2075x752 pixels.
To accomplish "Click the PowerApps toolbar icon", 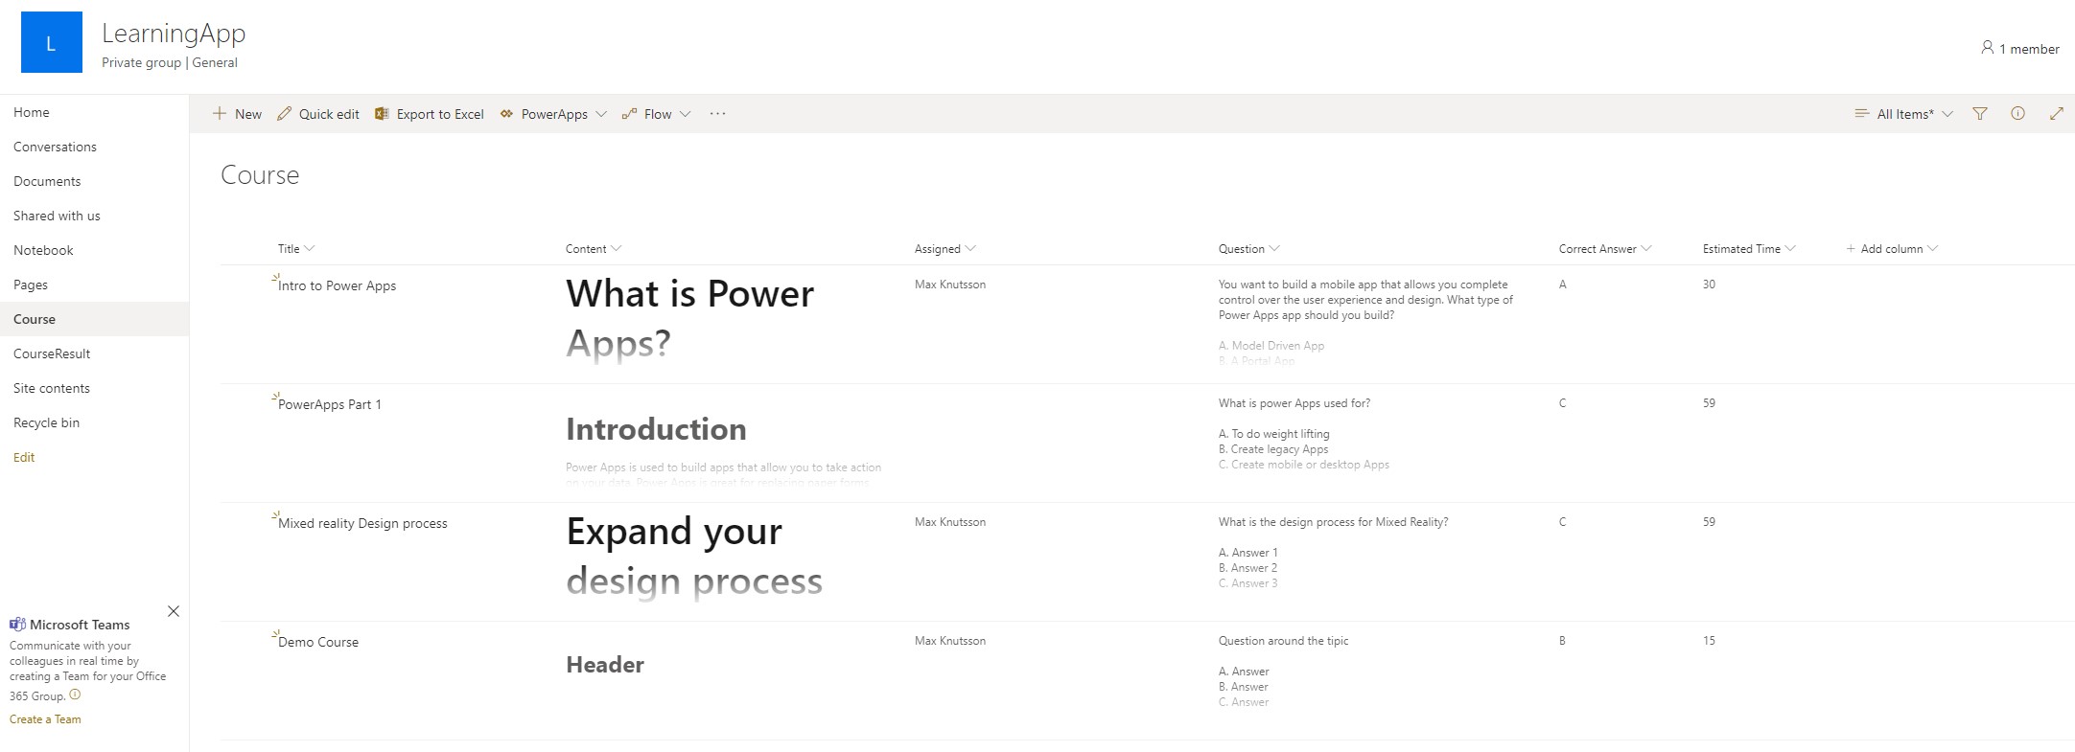I will [506, 113].
